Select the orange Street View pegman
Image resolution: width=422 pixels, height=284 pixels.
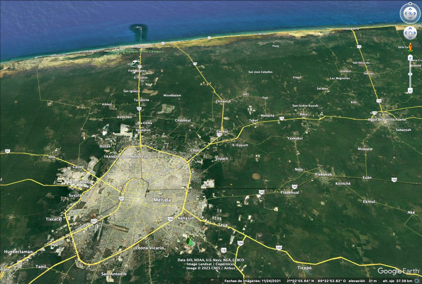click(x=410, y=46)
